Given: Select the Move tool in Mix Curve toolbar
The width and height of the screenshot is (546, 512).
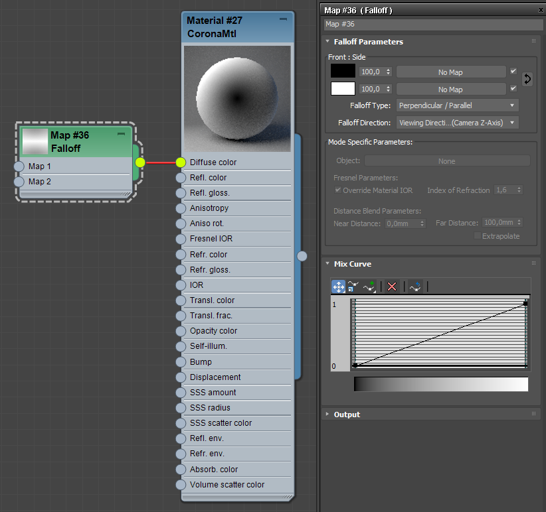Looking at the screenshot, I should [338, 287].
